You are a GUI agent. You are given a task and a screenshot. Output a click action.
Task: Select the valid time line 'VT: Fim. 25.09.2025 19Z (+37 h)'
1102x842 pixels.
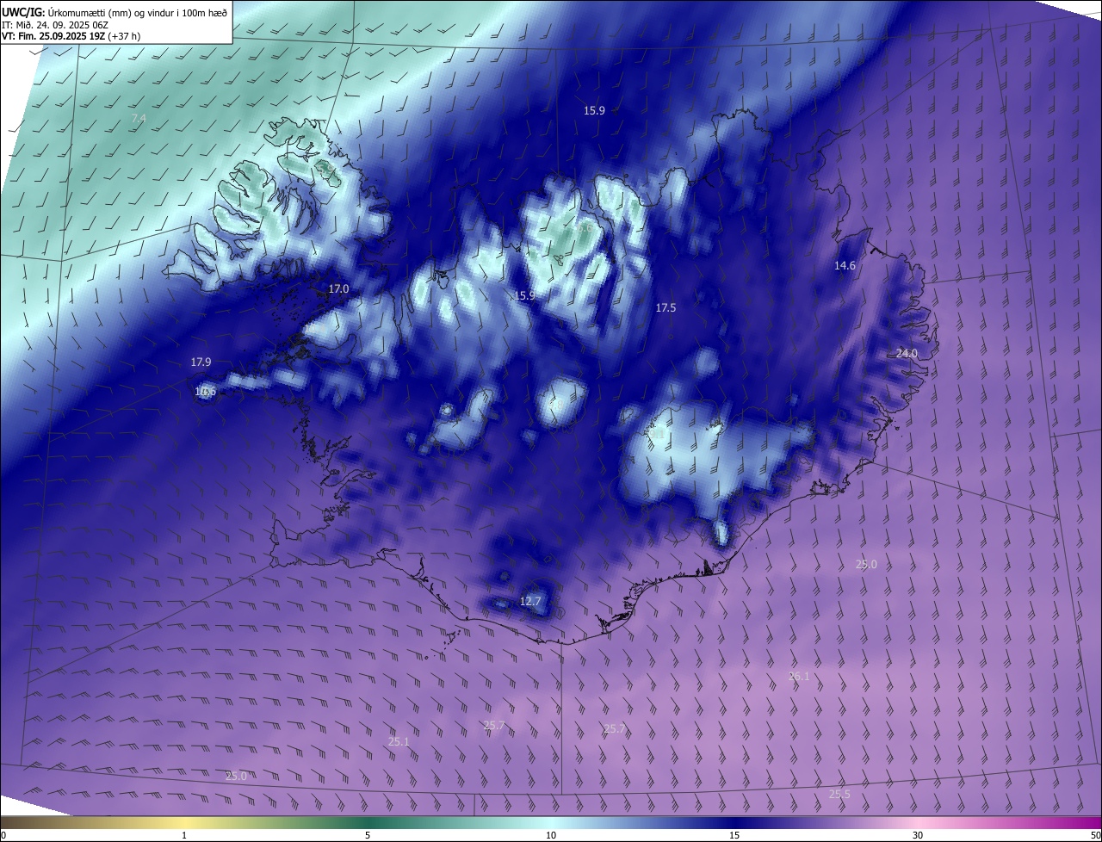coord(71,36)
